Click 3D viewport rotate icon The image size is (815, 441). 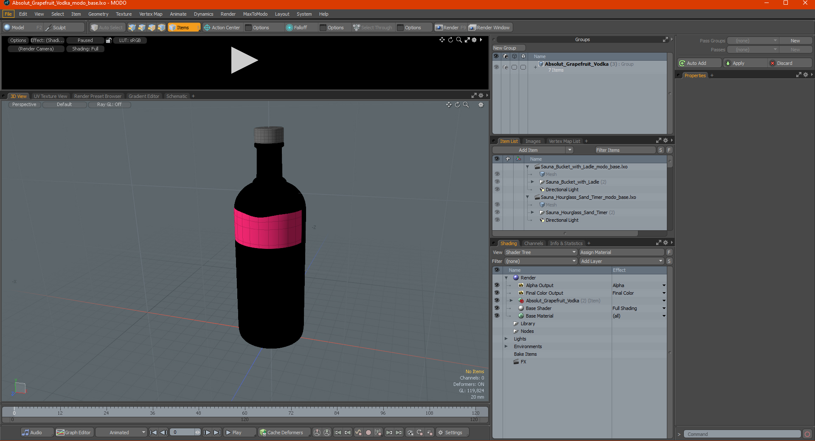tap(457, 105)
